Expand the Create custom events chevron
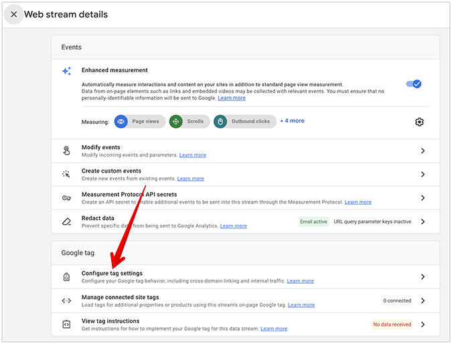Viewport: 452px width, 344px height. [x=423, y=174]
